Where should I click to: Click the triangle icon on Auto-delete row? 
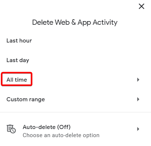pos(138,129)
